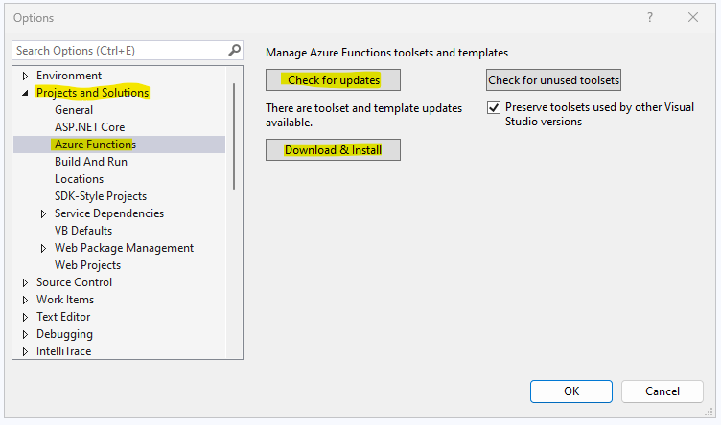Viewport: 721px width, 425px height.
Task: Select Web Package Management item
Action: 124,248
